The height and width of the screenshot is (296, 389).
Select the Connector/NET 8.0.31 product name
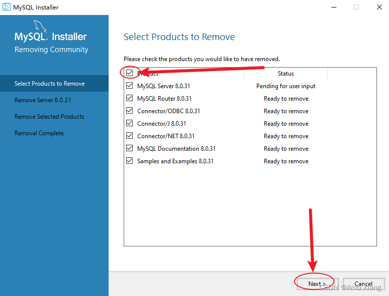pos(166,136)
